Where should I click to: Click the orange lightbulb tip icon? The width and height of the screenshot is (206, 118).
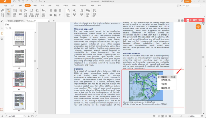198,27
